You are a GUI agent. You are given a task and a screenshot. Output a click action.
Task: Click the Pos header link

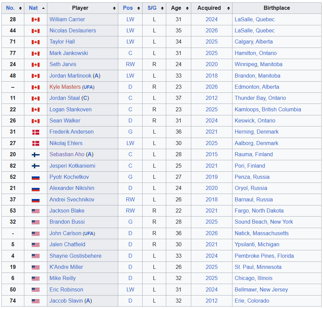click(128, 8)
